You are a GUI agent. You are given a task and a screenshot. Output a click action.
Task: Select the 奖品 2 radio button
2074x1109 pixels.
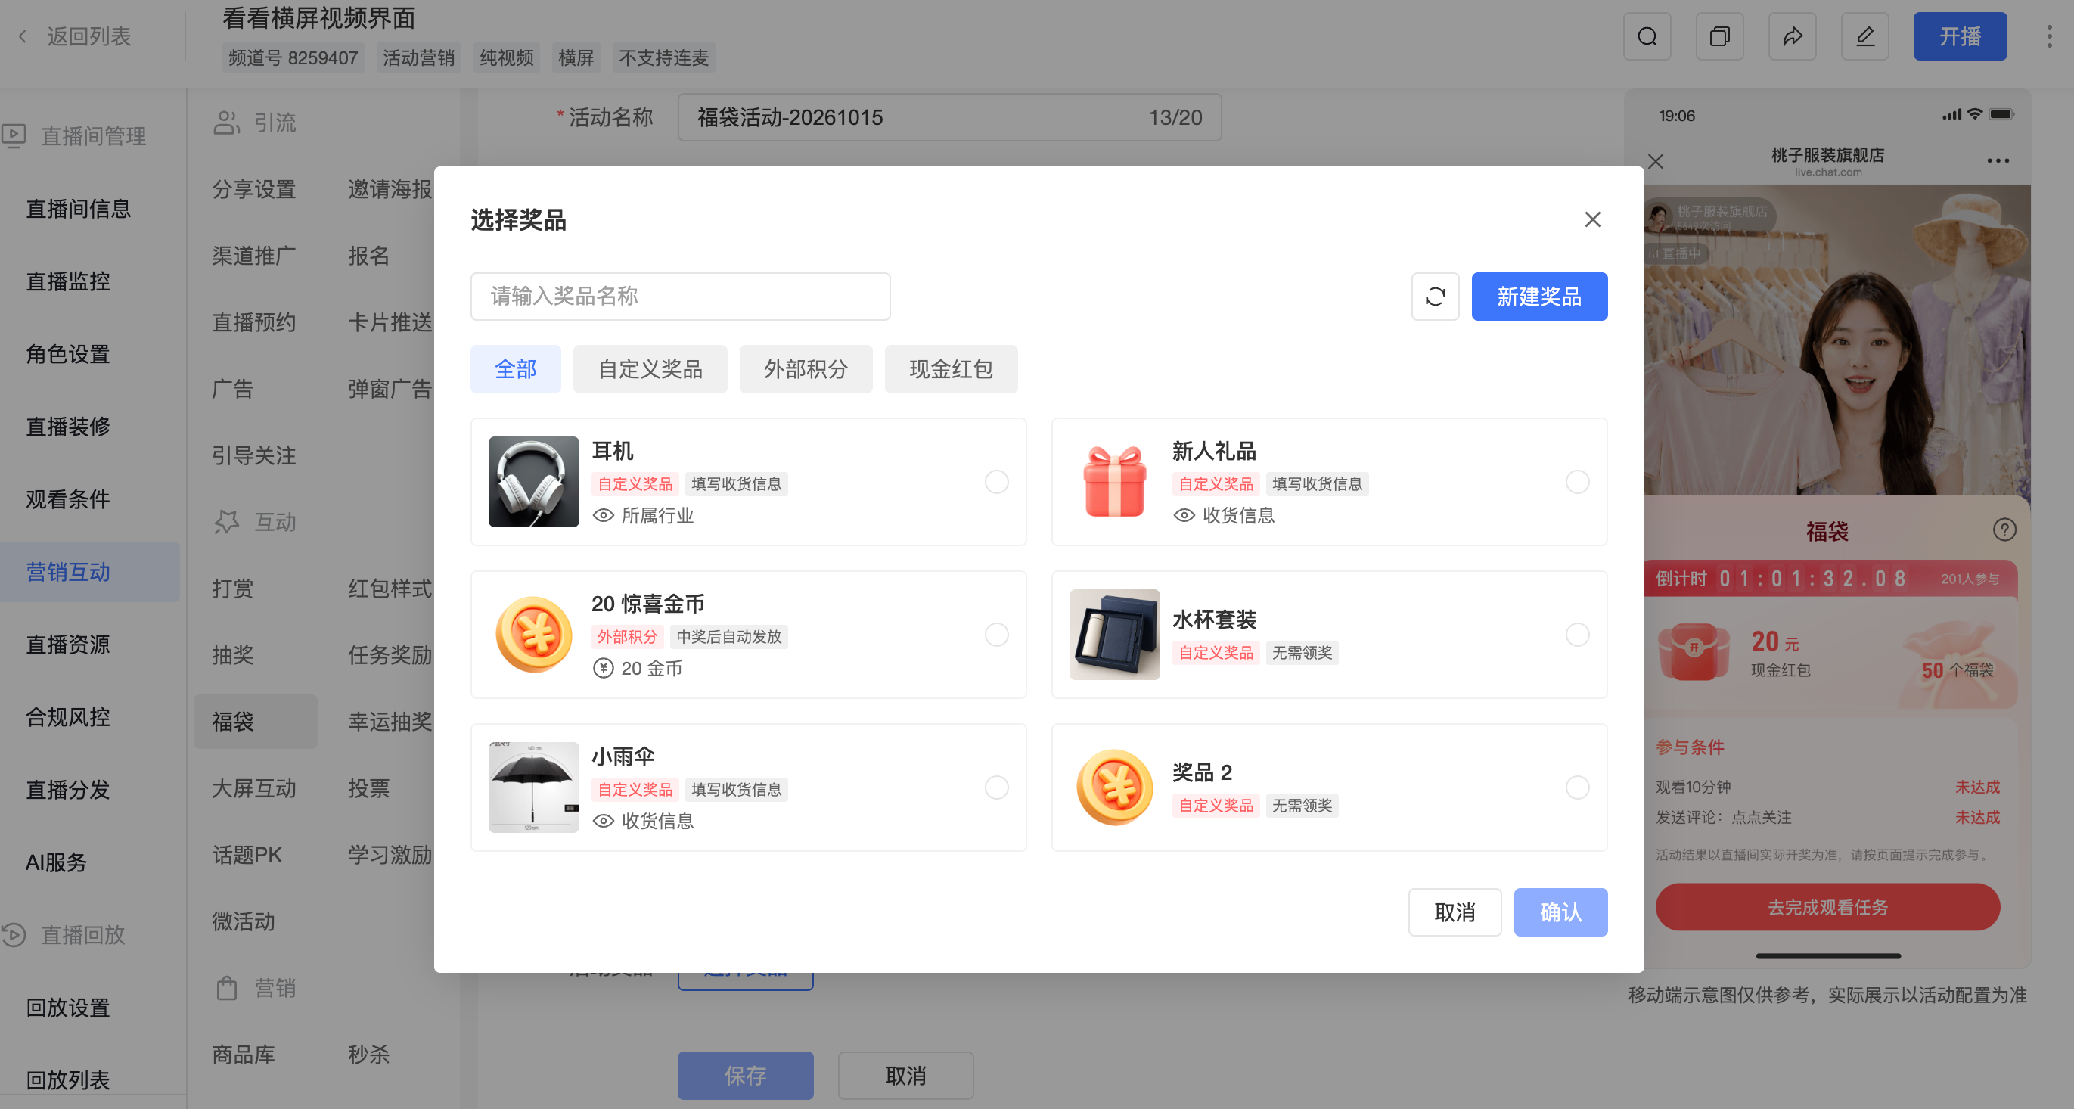tap(1577, 787)
